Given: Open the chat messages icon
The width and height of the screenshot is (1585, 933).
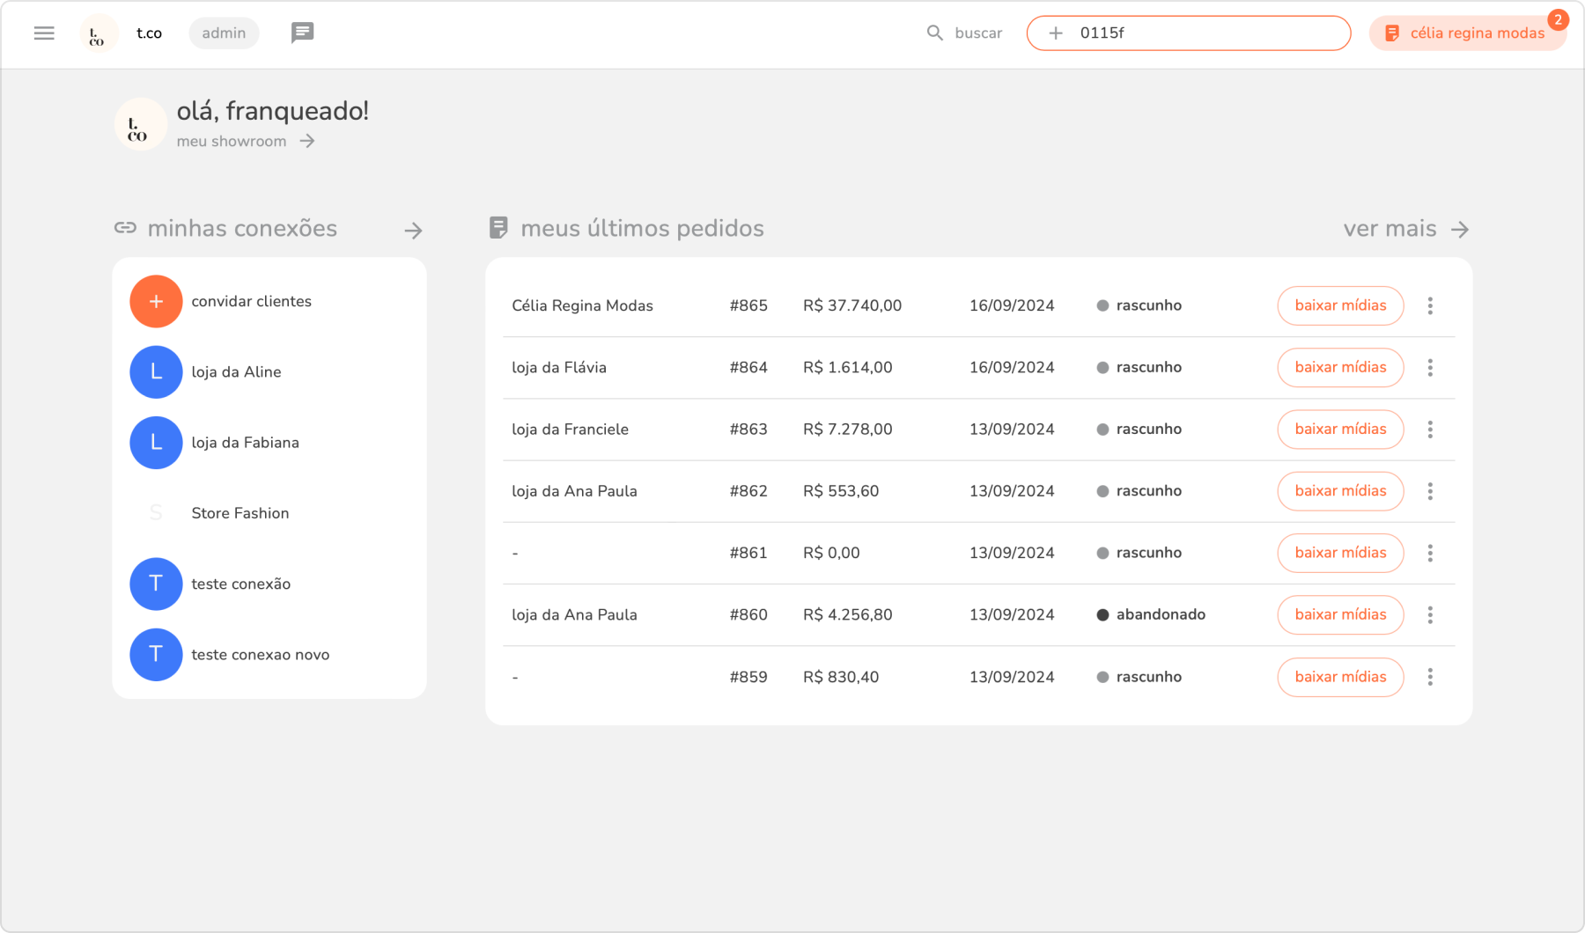Looking at the screenshot, I should pyautogui.click(x=302, y=33).
